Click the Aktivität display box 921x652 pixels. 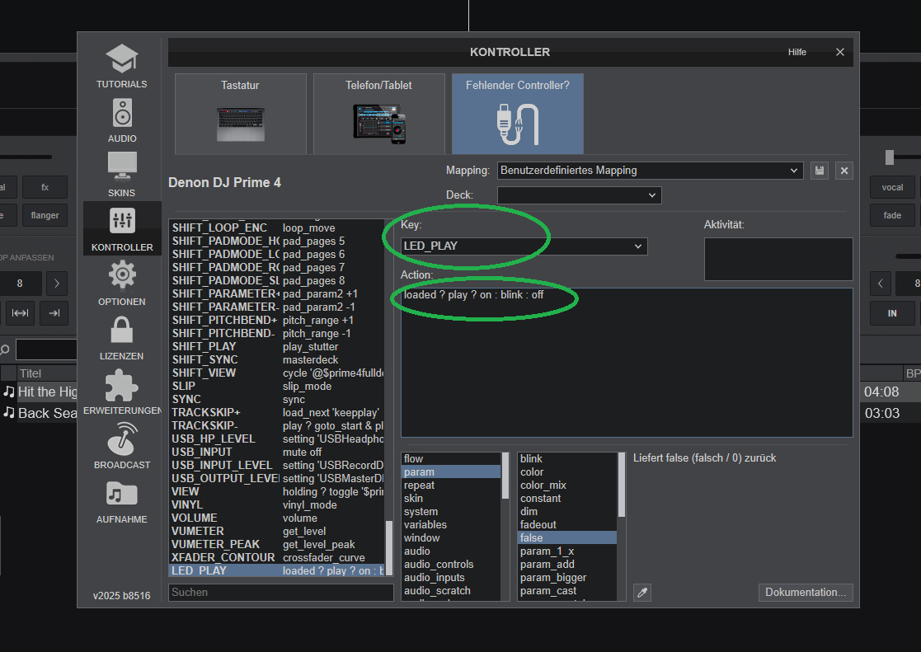[x=778, y=259]
